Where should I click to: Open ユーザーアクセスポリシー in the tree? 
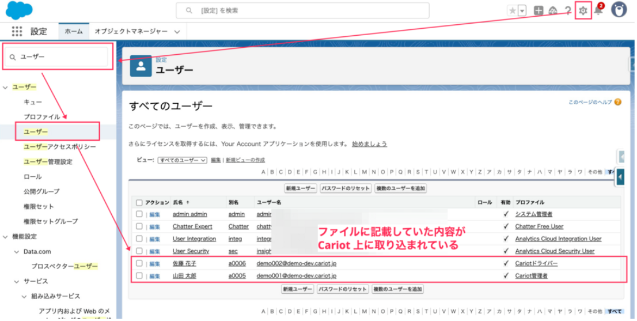pyautogui.click(x=60, y=147)
